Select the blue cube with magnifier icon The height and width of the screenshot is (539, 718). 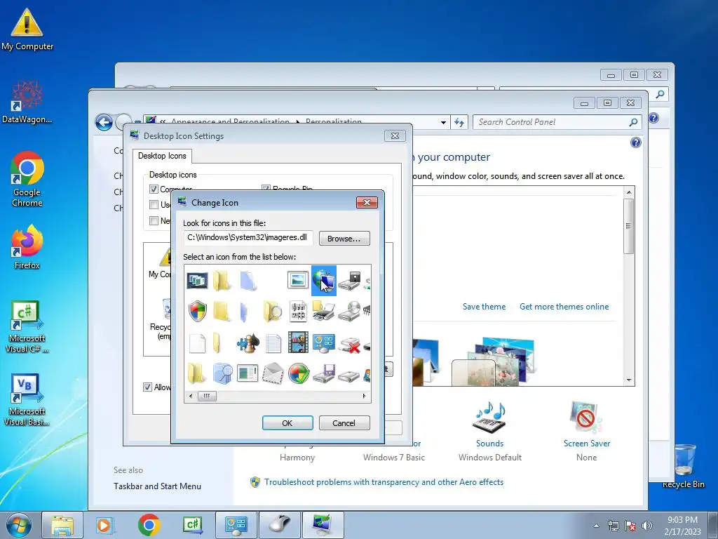click(x=223, y=373)
